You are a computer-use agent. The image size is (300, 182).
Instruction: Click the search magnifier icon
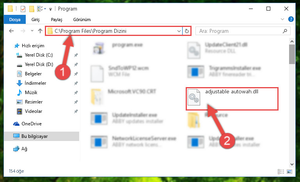(x=285, y=31)
